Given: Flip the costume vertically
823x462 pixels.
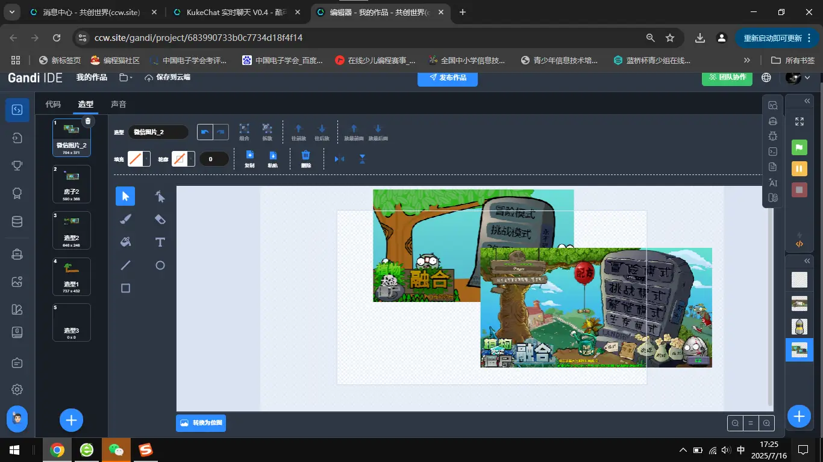Looking at the screenshot, I should [x=362, y=159].
